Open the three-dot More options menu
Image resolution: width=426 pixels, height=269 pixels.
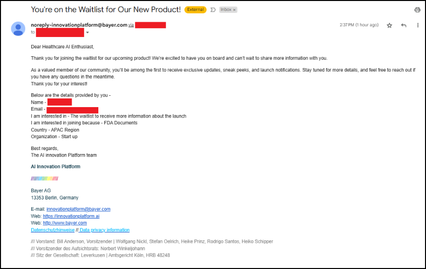[x=418, y=25]
